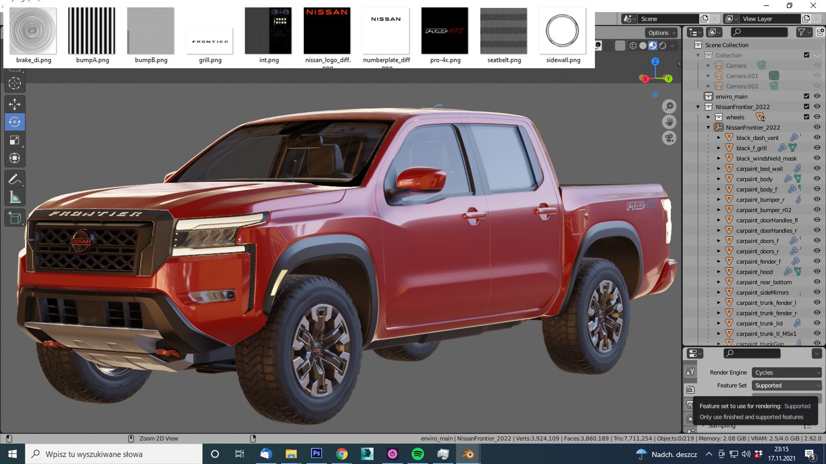Screen dimensions: 826x464
Task: Uncheck the Collection exclude checkbox
Action: click(807, 55)
